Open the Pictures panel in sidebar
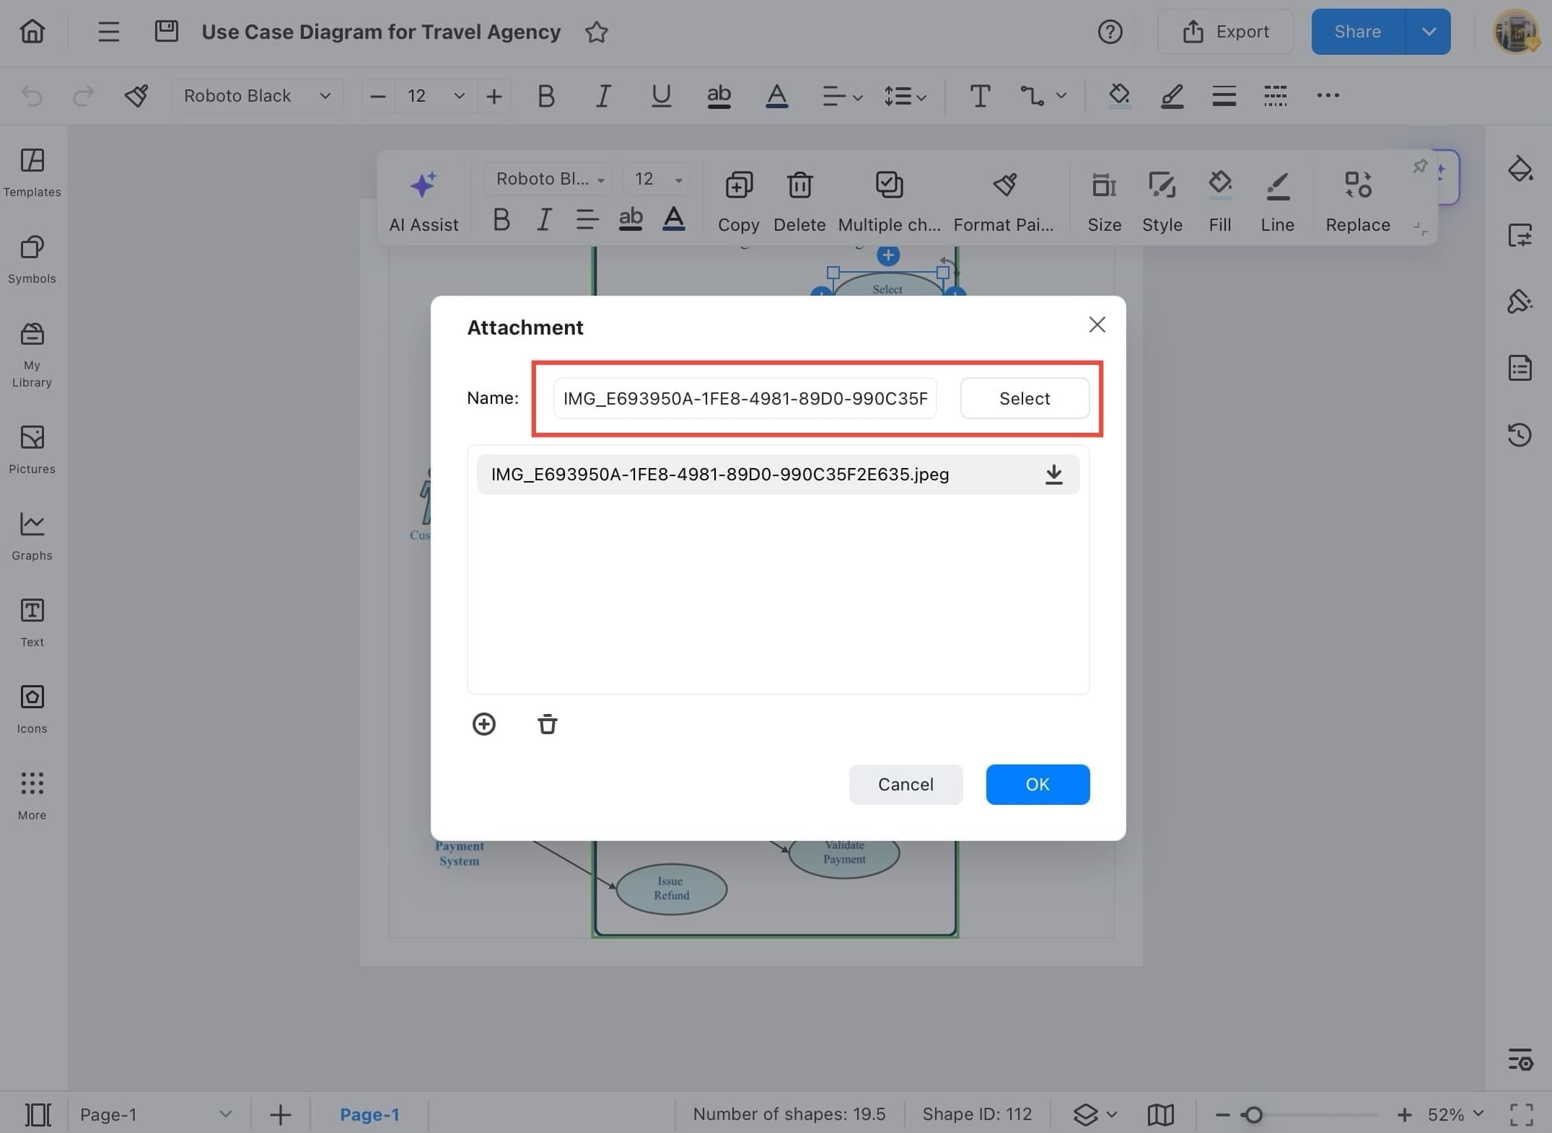The height and width of the screenshot is (1133, 1552). pos(32,449)
